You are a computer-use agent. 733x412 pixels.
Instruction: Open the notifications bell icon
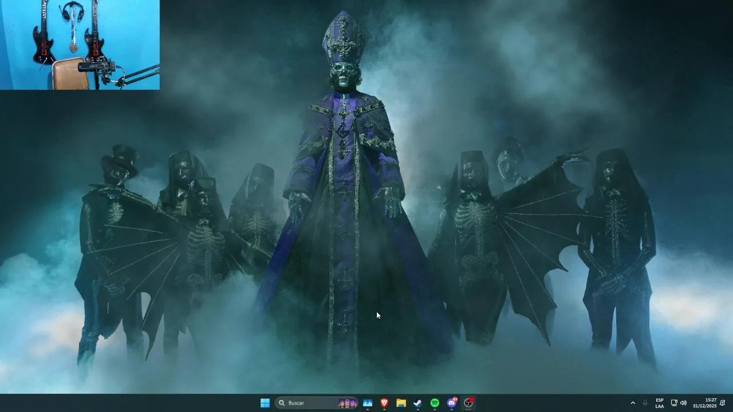pos(723,403)
